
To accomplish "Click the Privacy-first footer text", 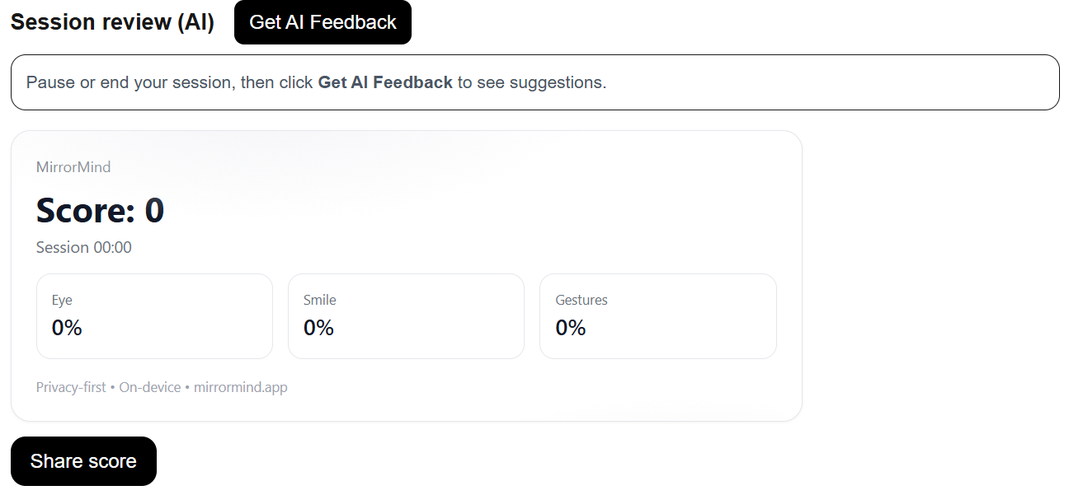I will click(x=71, y=387).
